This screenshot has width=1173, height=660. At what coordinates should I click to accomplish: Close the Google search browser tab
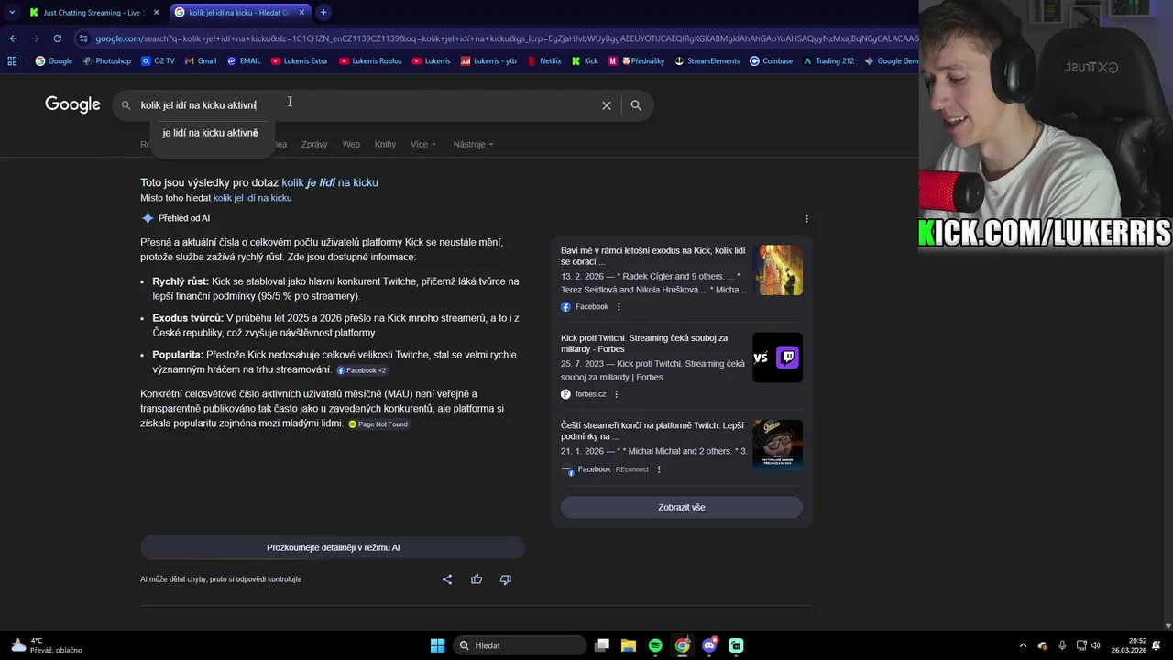[x=301, y=13]
